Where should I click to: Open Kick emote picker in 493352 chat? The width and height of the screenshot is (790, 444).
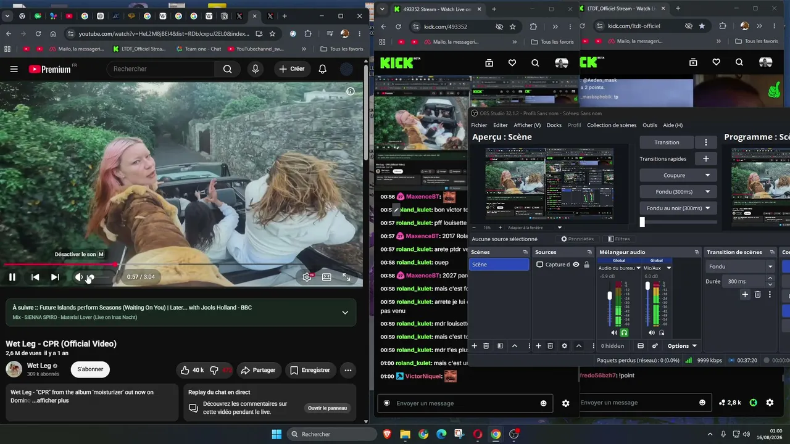[x=543, y=403]
